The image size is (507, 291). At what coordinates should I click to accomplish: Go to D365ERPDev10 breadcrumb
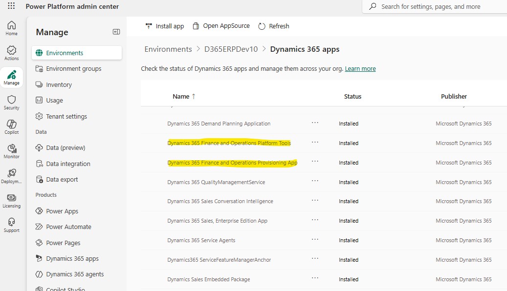[x=231, y=49]
